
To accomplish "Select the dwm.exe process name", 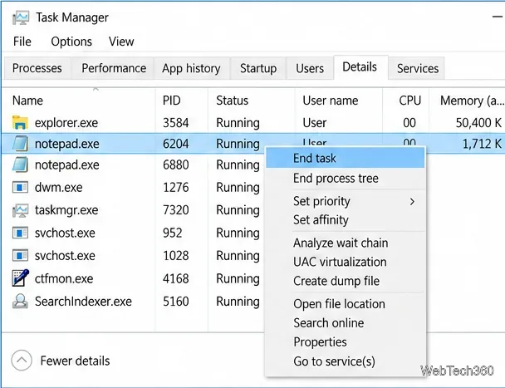I will pyautogui.click(x=59, y=187).
